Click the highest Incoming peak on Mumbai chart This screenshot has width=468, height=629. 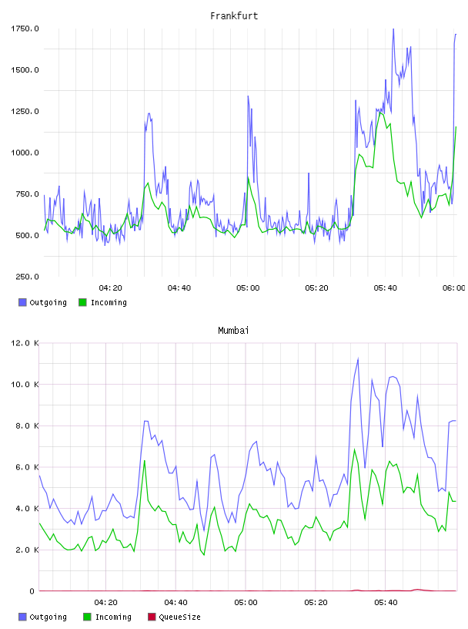coord(354,449)
